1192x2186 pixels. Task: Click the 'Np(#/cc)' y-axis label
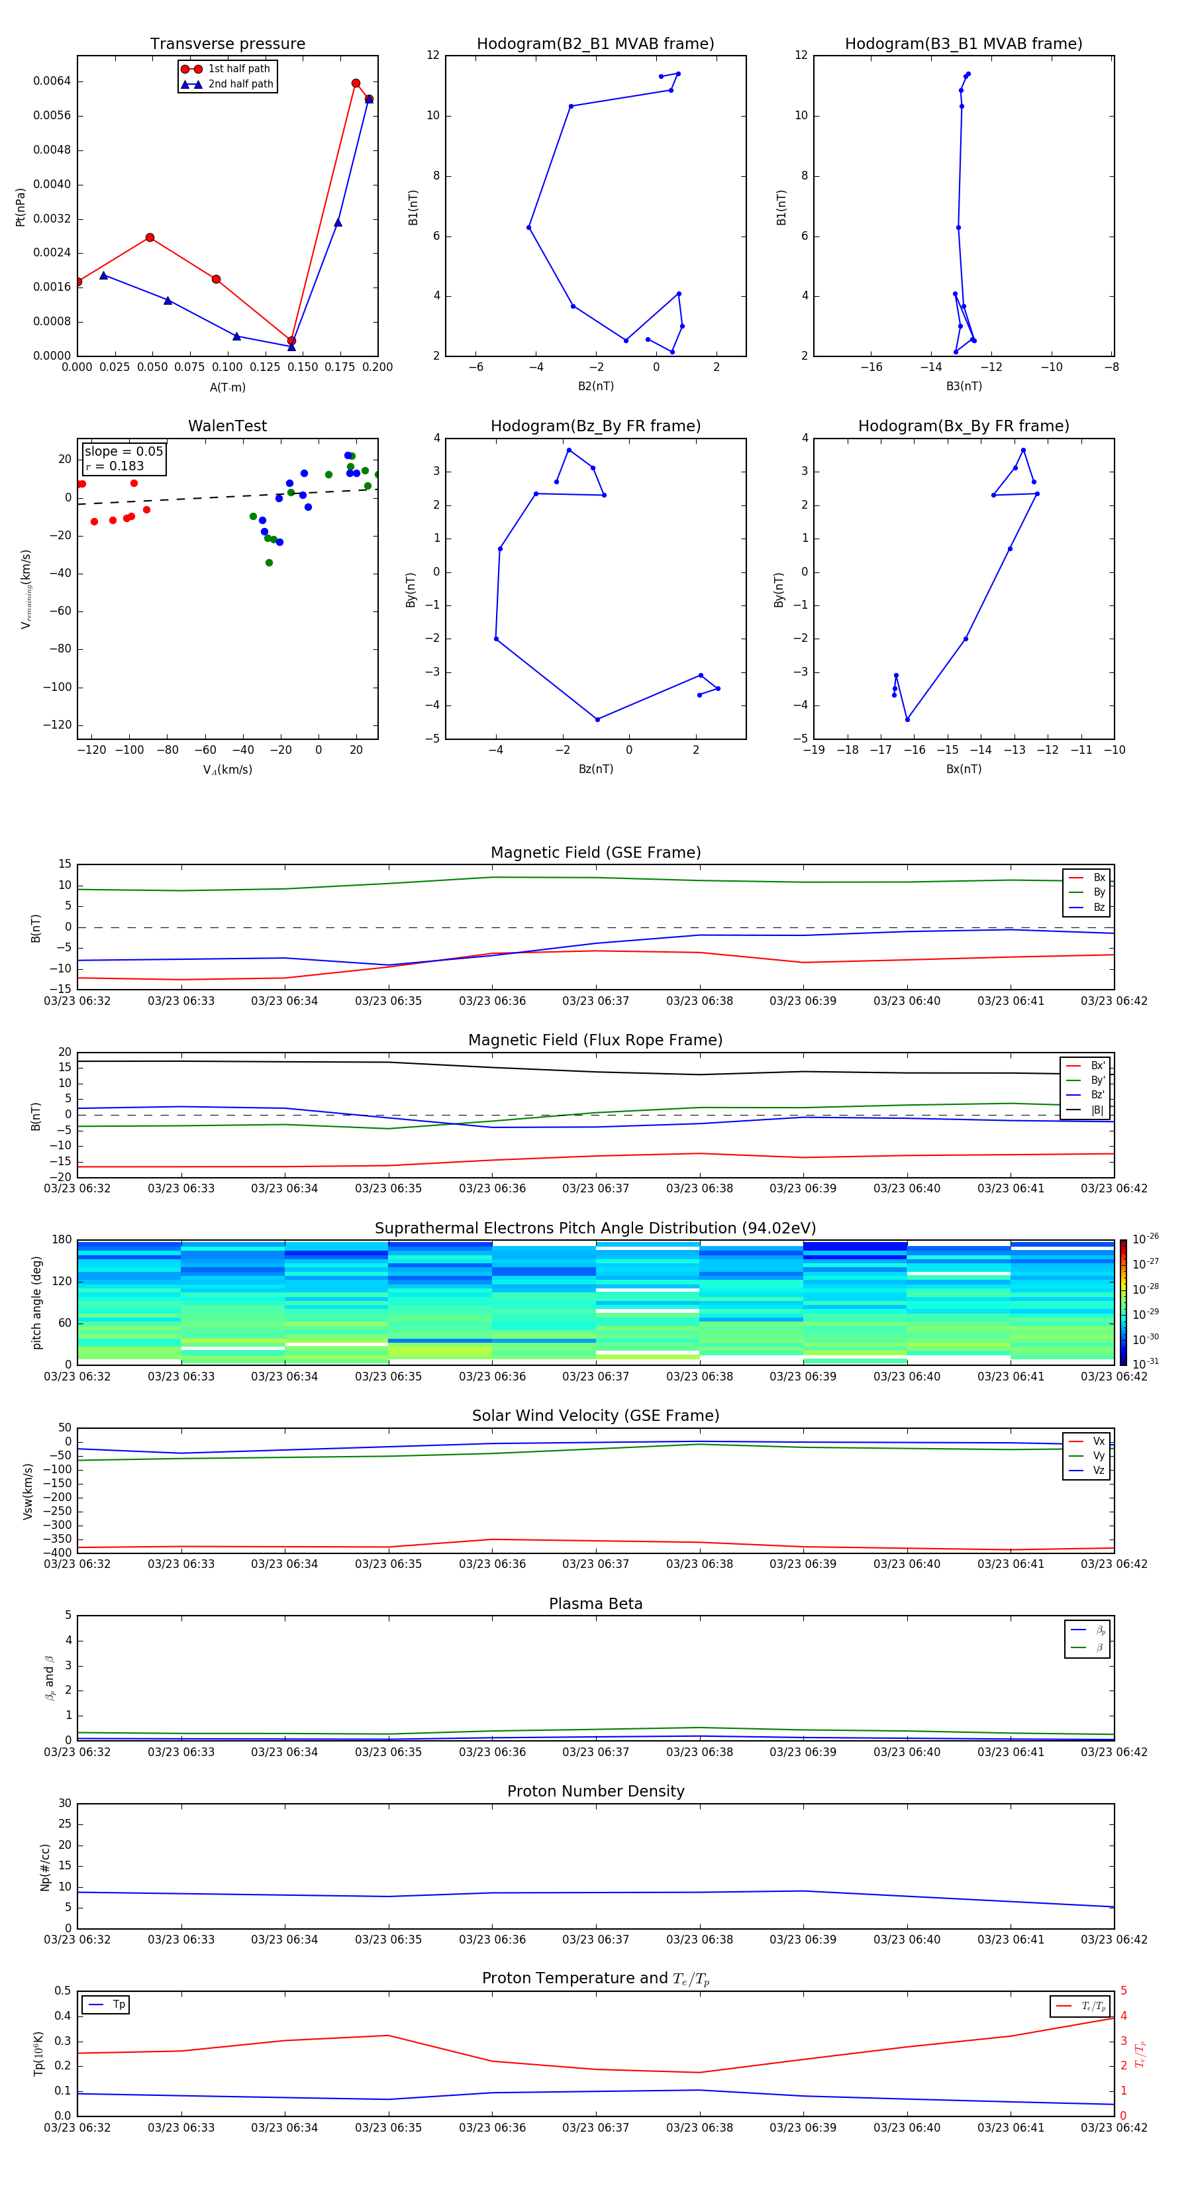point(45,1867)
